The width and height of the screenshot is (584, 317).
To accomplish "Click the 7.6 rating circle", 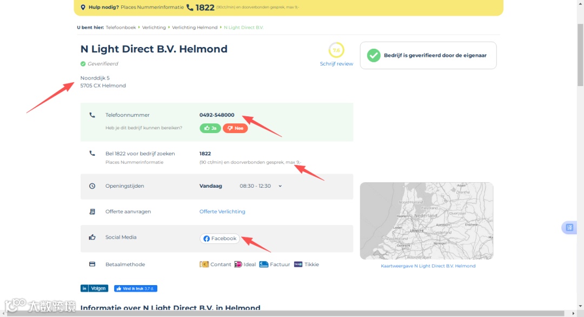I will (336, 50).
